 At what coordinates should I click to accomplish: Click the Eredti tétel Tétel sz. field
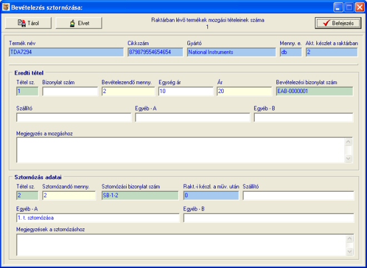tap(27, 91)
